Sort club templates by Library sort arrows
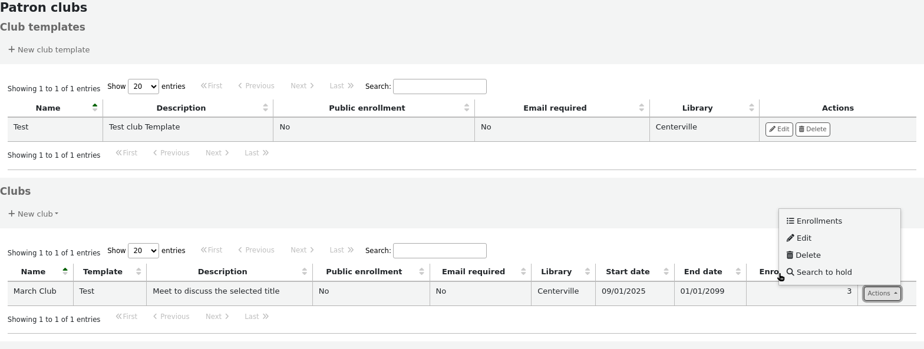The height and width of the screenshot is (349, 924). coord(751,108)
